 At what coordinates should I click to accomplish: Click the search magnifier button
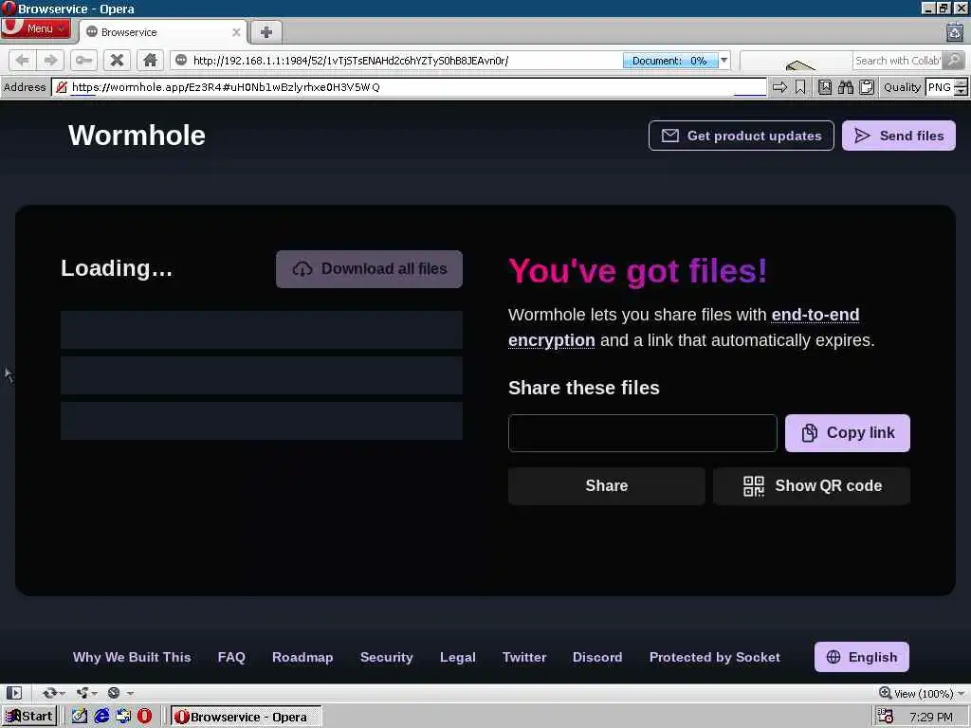(x=954, y=60)
